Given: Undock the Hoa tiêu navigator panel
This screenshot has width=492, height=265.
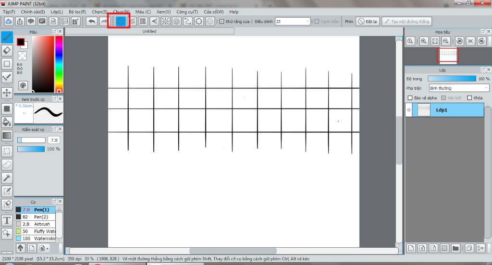Looking at the screenshot, I should pos(483,32).
